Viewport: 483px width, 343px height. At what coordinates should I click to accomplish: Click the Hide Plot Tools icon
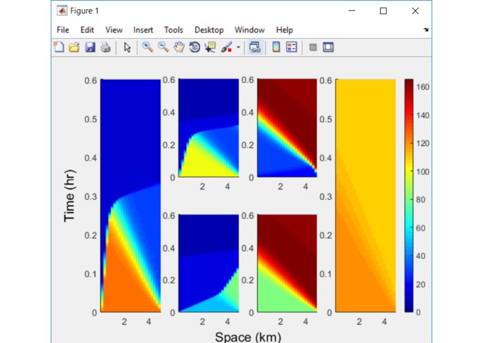click(313, 47)
